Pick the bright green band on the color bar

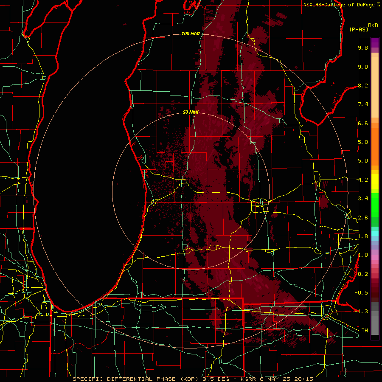pyautogui.click(x=375, y=205)
